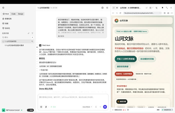Image resolution: width=175 pixels, height=113 pixels.
Task: Stop generation with the purple stop button
Action: 105,107
